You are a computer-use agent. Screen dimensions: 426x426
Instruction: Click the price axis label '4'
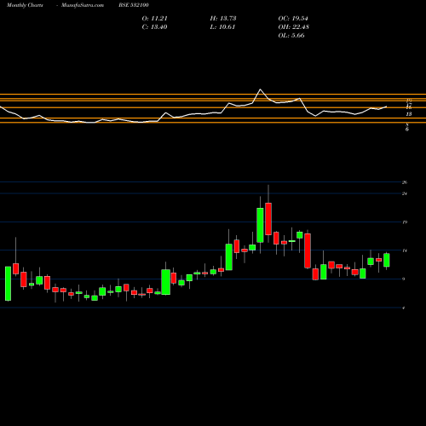click(404, 308)
